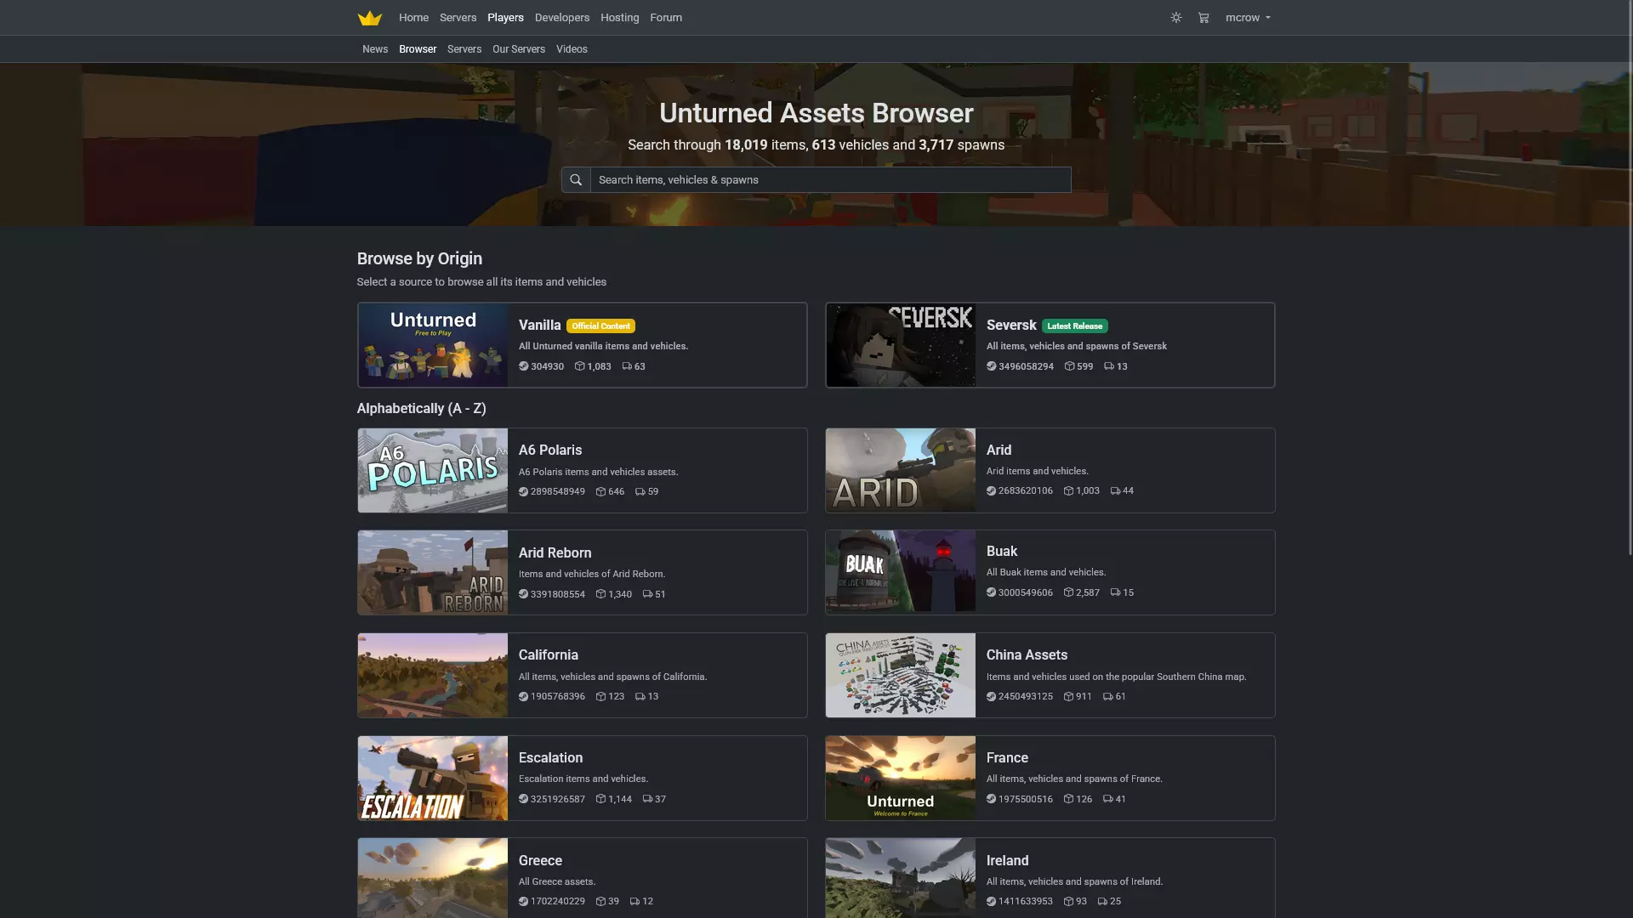Viewport: 1633px width, 918px height.
Task: Click vehicle icon beside 25 on Ireland
Action: pos(1102,902)
